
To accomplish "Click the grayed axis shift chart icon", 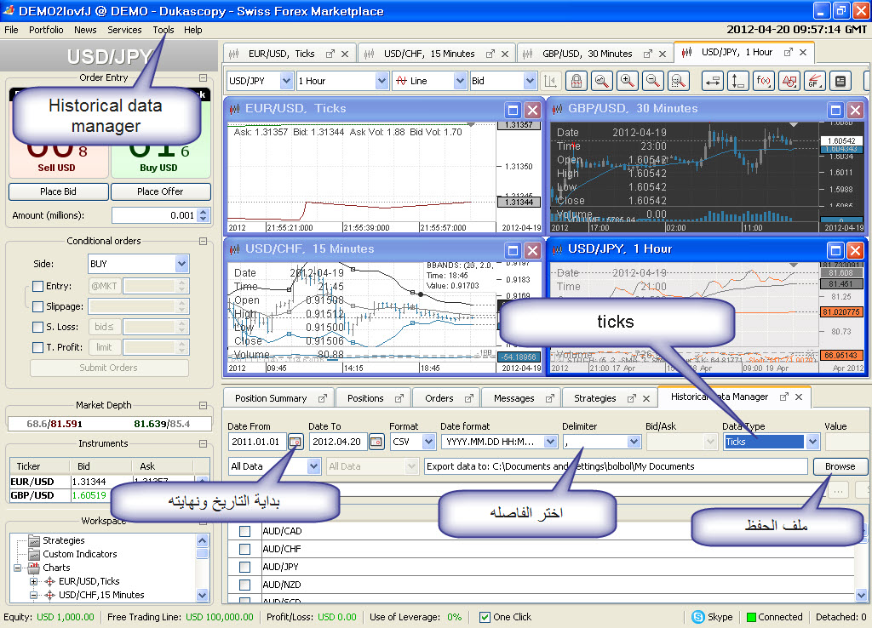I will (551, 81).
